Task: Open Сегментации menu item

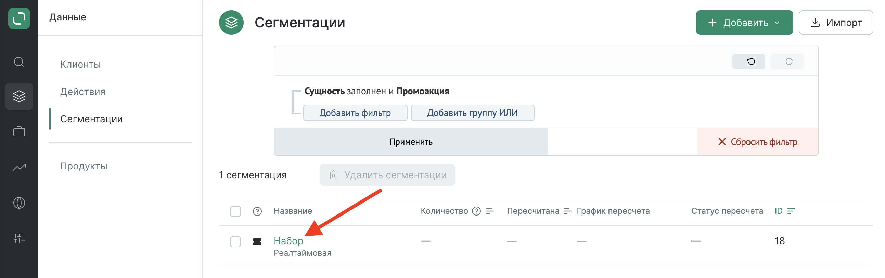Action: click(x=91, y=119)
